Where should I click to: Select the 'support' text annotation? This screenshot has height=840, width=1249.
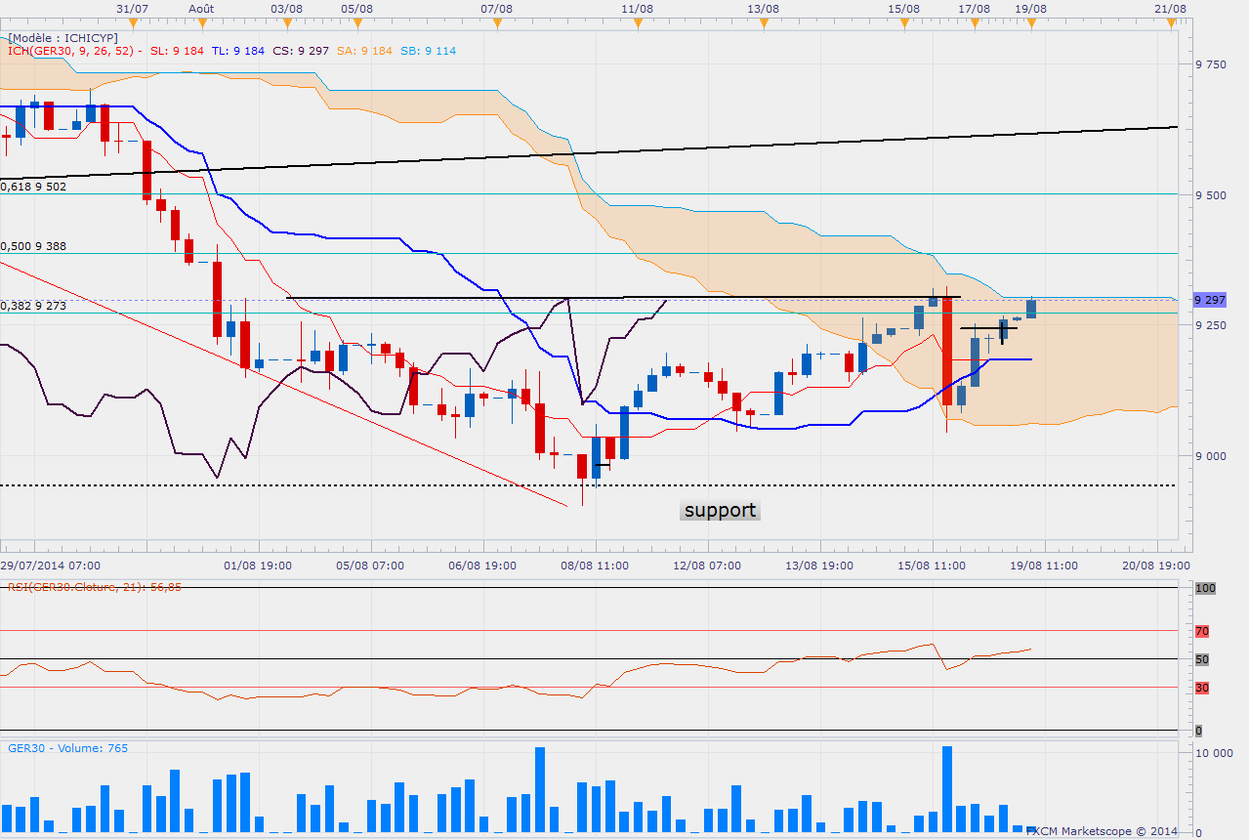click(x=720, y=510)
